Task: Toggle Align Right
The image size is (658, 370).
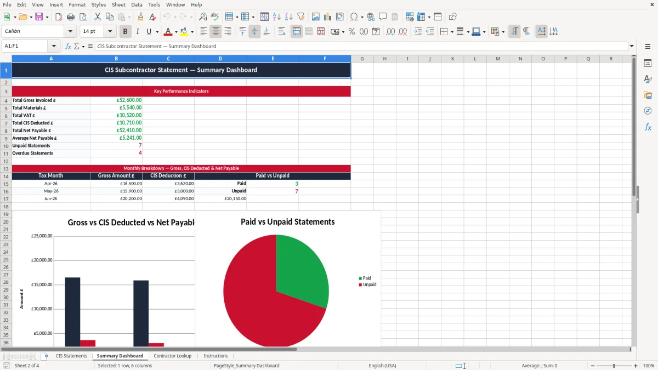Action: pyautogui.click(x=228, y=32)
